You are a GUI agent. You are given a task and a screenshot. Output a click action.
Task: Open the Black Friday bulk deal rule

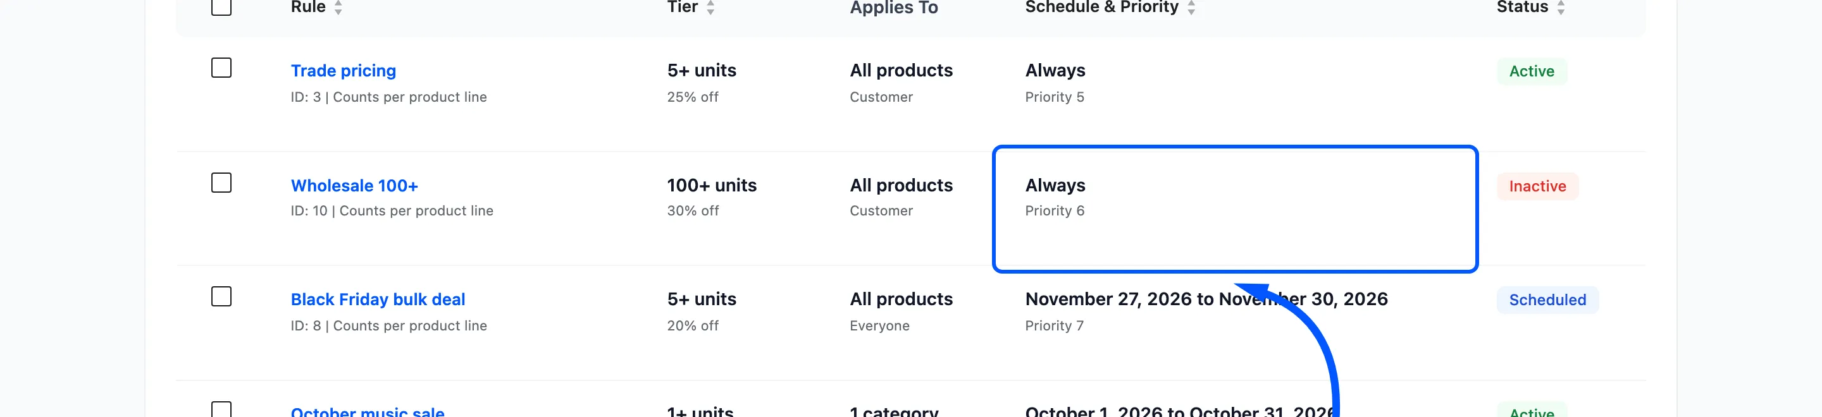[x=378, y=299]
